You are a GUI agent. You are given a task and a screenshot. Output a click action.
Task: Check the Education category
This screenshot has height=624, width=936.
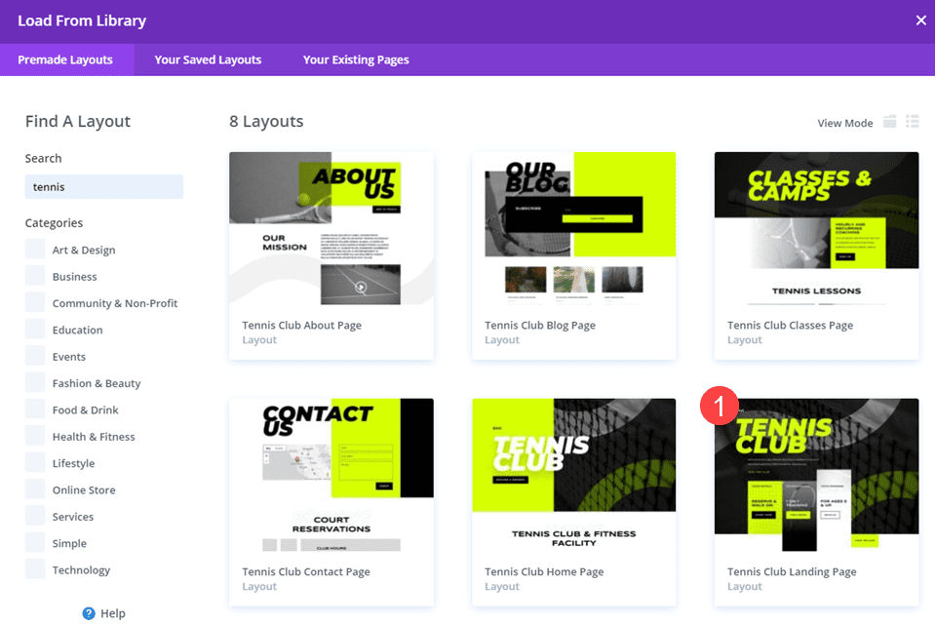coord(36,330)
